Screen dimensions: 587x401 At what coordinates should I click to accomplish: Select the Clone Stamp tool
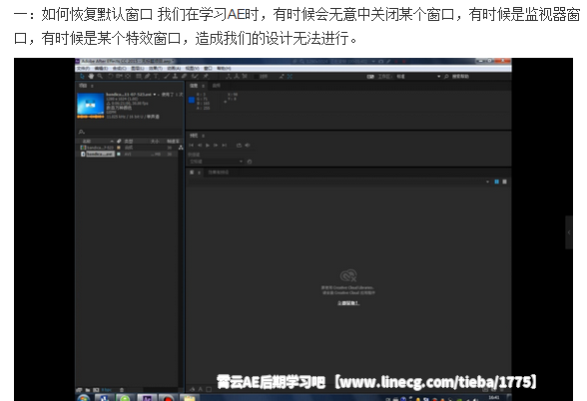(175, 76)
